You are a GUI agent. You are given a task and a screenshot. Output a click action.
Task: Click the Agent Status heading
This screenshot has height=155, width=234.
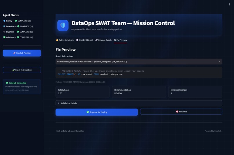pyautogui.click(x=10, y=15)
